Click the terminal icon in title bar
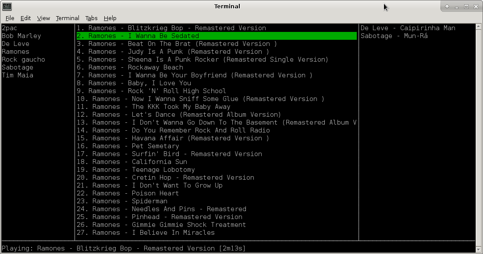483x254 pixels. pyautogui.click(x=7, y=6)
